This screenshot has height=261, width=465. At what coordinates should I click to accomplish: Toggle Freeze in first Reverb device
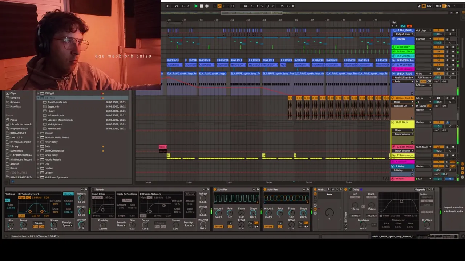pos(38,223)
